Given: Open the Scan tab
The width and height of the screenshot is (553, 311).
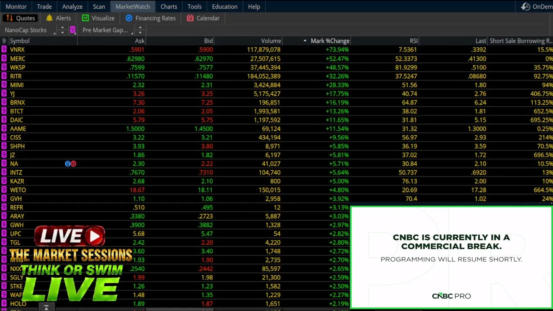Looking at the screenshot, I should 99,6.
